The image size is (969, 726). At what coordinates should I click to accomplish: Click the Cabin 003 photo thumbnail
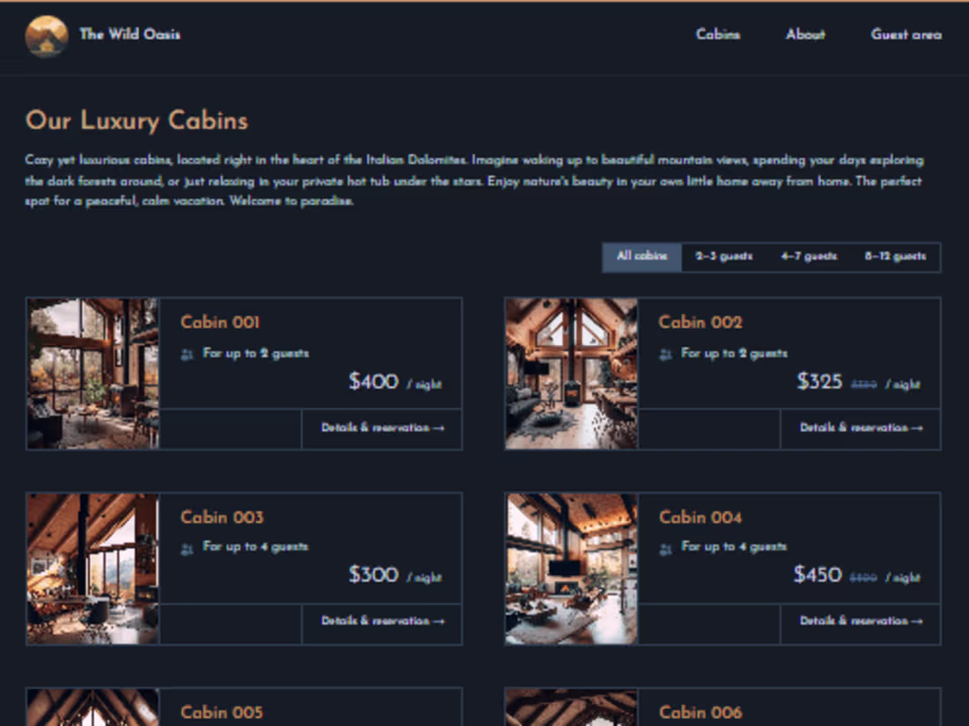coord(92,568)
